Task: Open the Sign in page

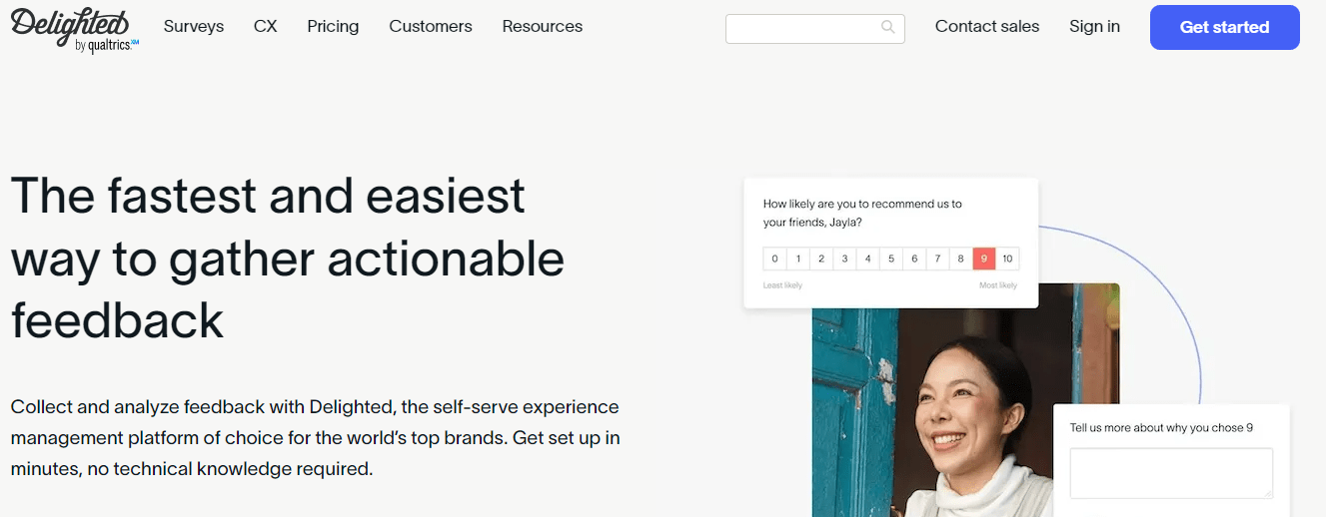Action: pos(1094,27)
